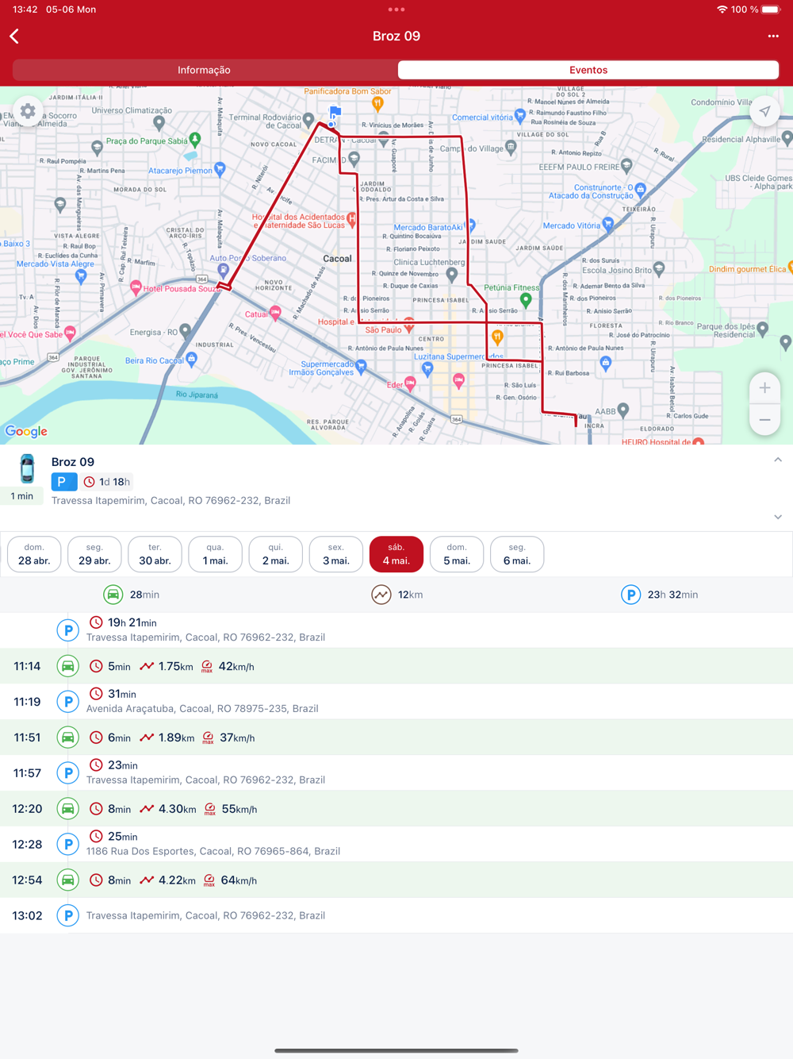Tap parking icon of the 11:57 stop

(68, 773)
